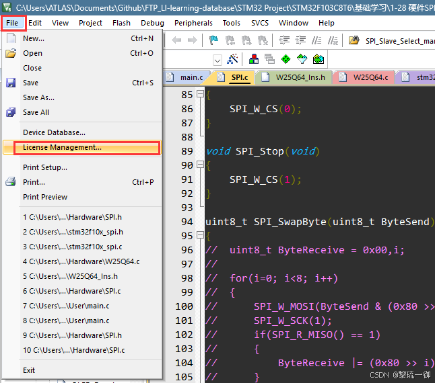Open the Flash menu

pos(121,23)
